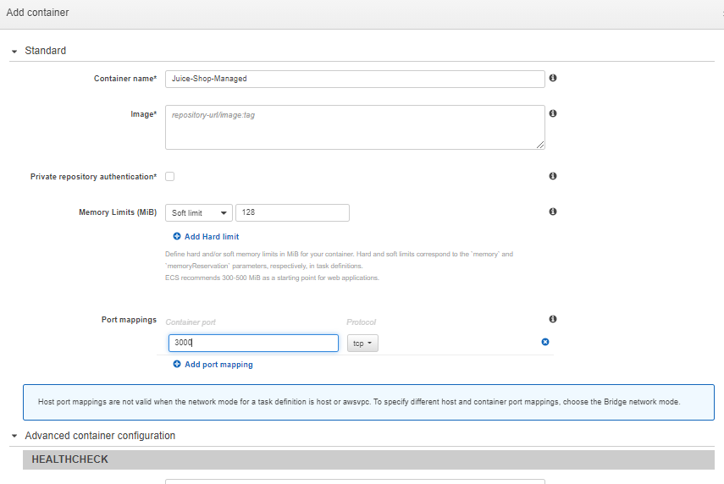Open the Soft limit memory type dropdown

[199, 213]
